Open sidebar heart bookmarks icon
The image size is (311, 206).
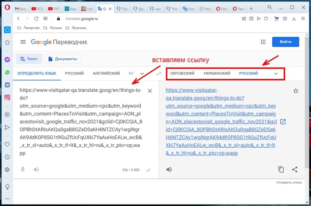tap(7, 144)
